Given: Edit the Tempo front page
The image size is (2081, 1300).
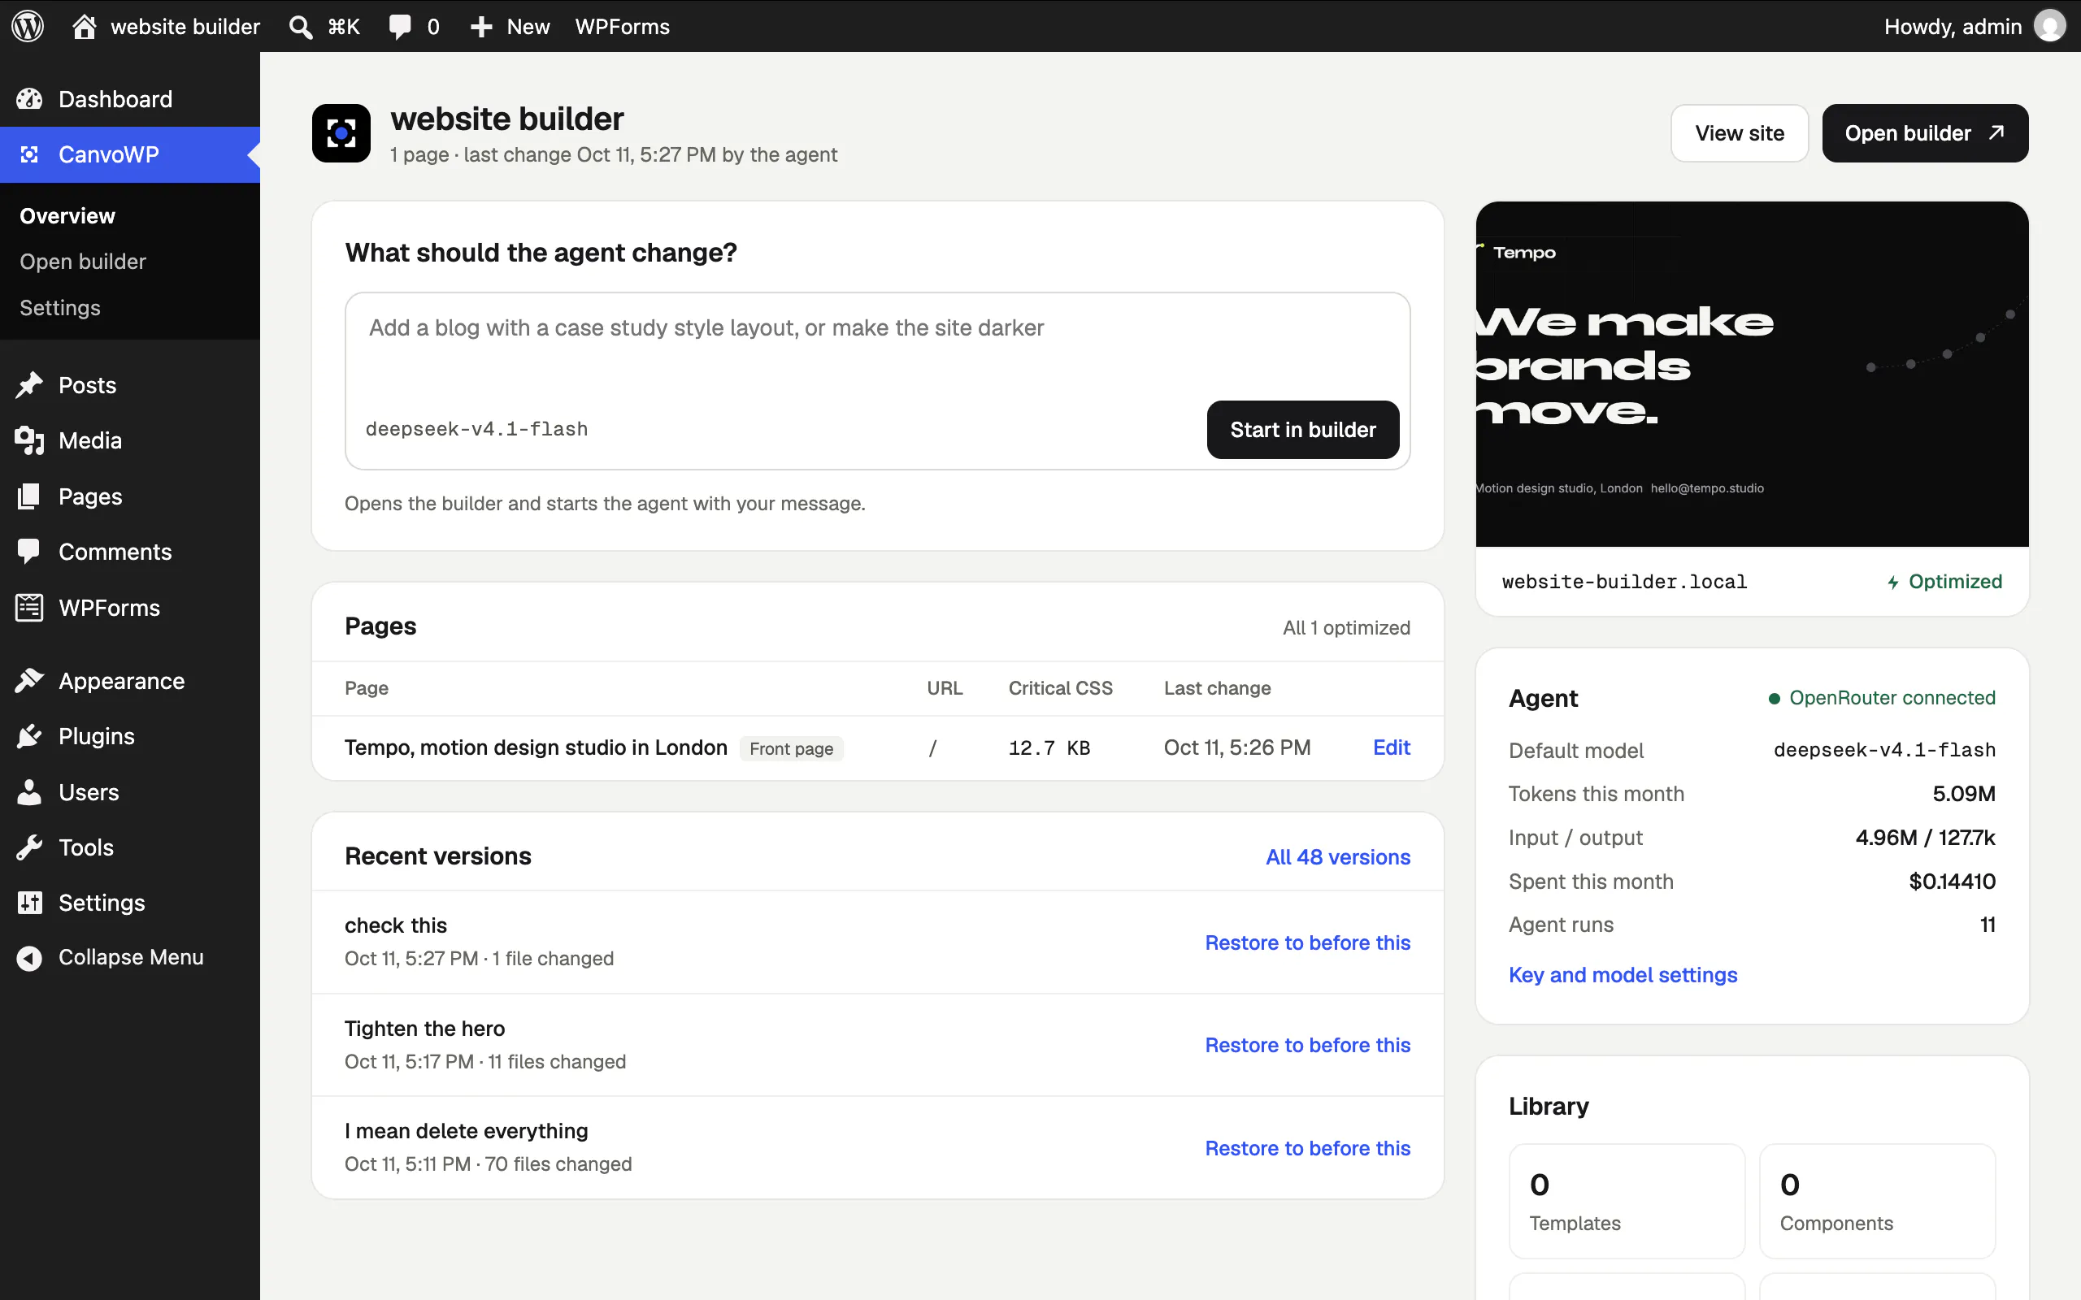Looking at the screenshot, I should pos(1392,747).
